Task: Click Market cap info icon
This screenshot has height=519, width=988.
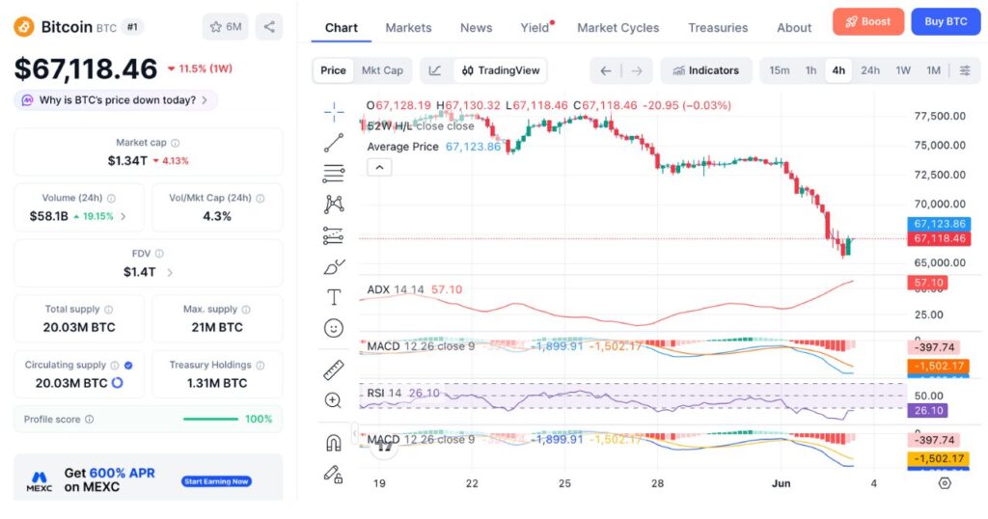Action: 176,143
